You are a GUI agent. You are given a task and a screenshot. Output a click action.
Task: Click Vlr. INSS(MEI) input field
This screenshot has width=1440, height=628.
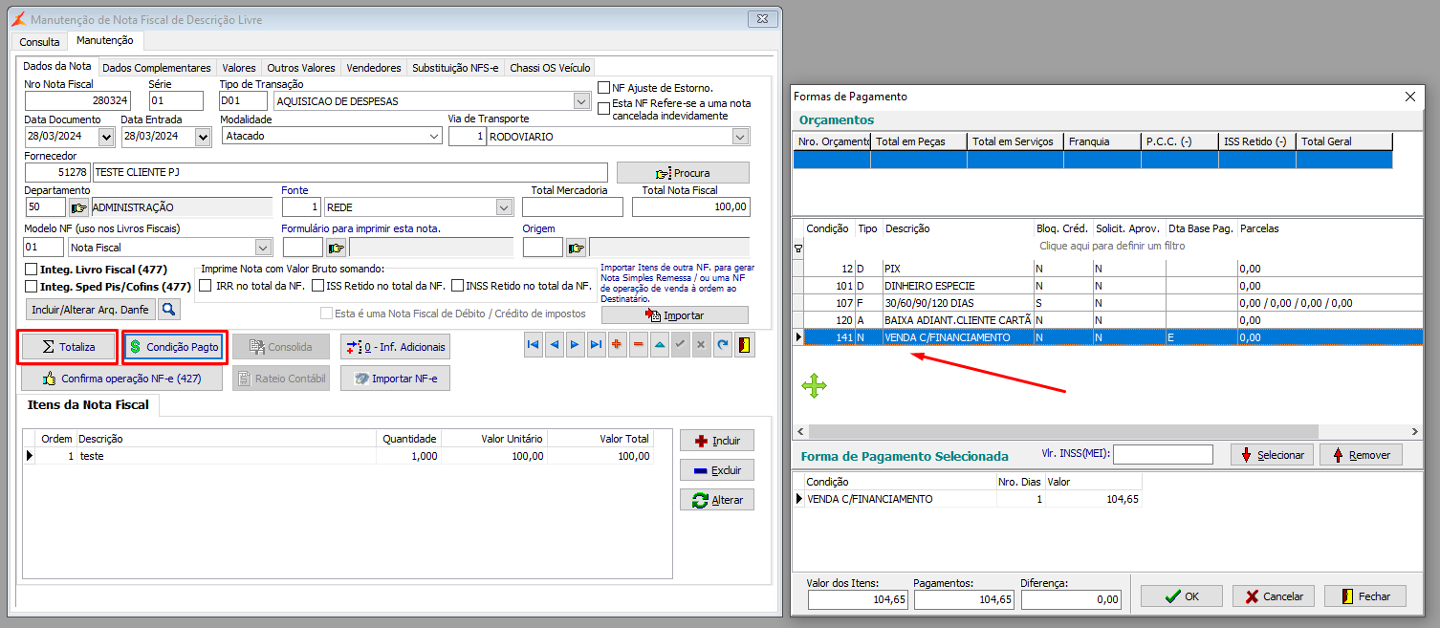(x=1163, y=455)
